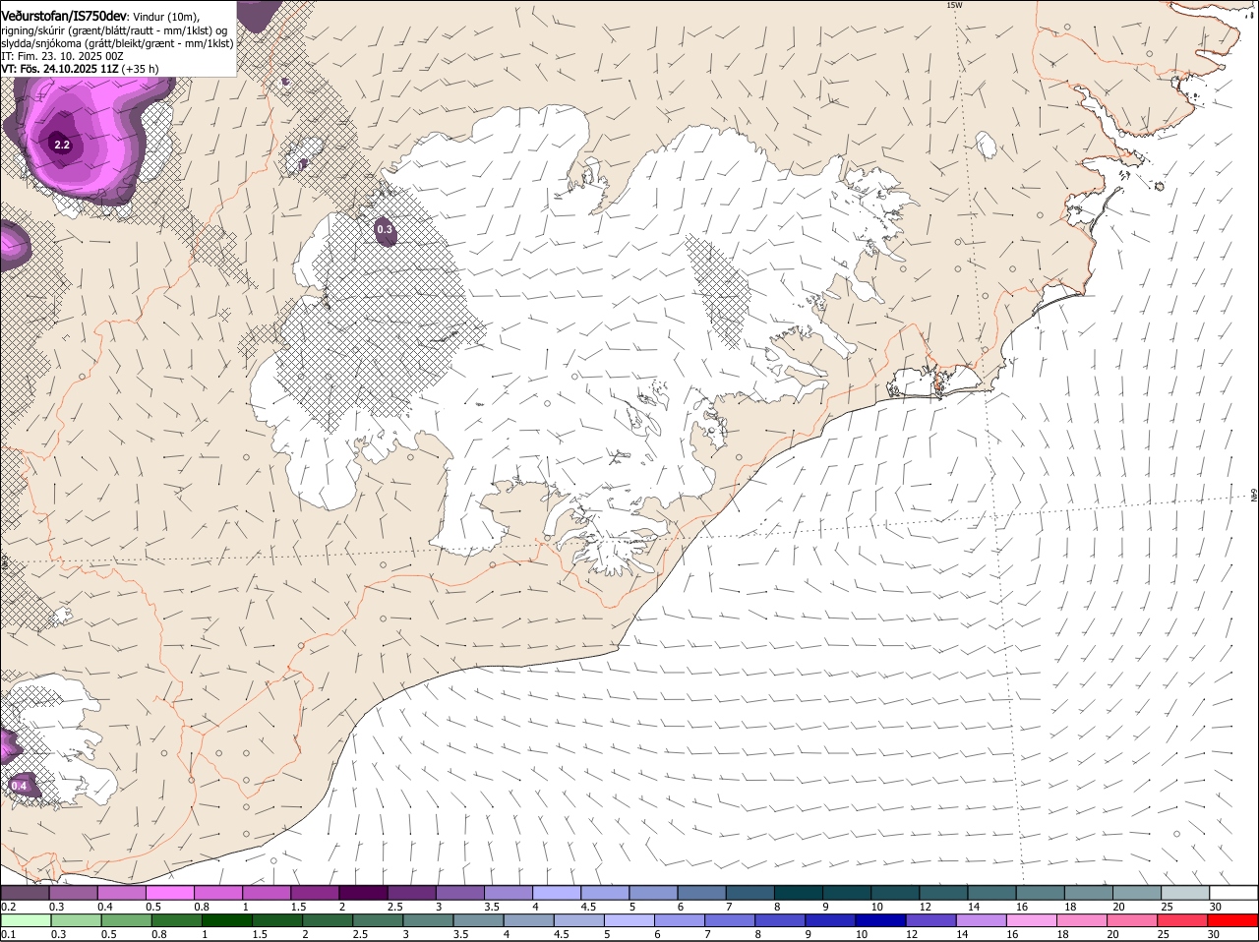Pick lower legend swatch between 8 and 9
Viewport: 1259px width, 942px height.
781,920
